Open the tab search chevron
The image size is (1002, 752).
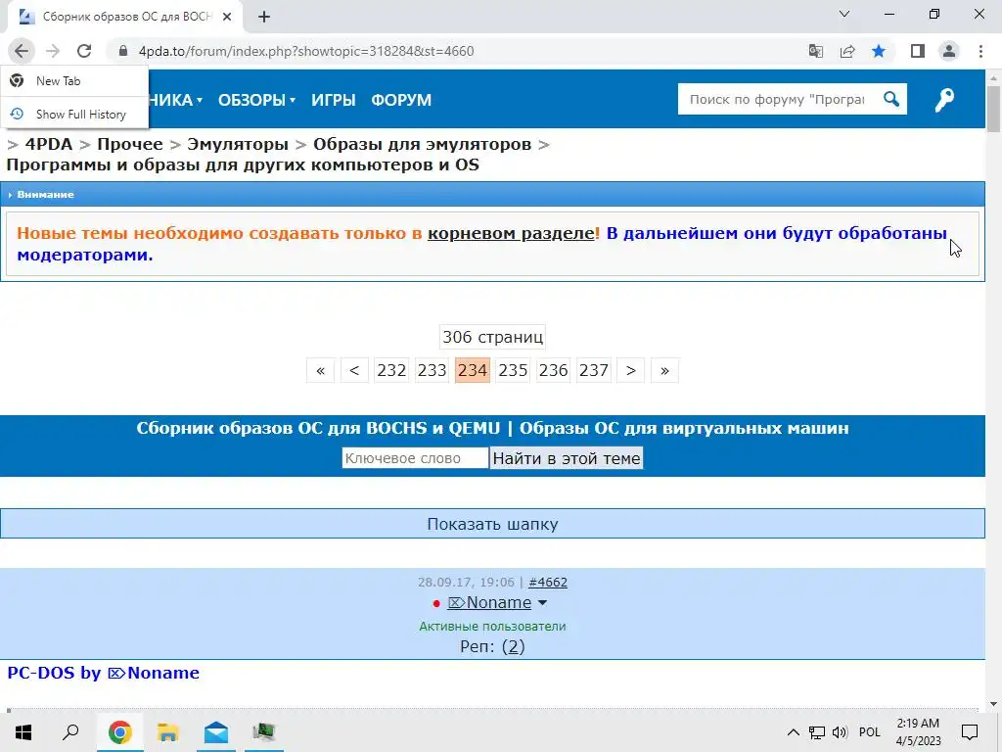coord(844,14)
